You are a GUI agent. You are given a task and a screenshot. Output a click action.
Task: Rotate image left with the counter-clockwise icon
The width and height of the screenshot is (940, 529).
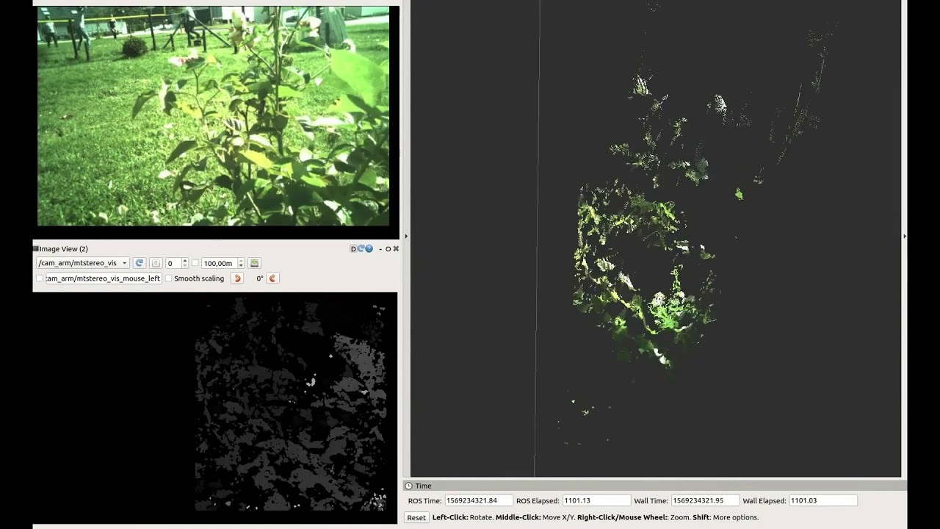pyautogui.click(x=237, y=278)
